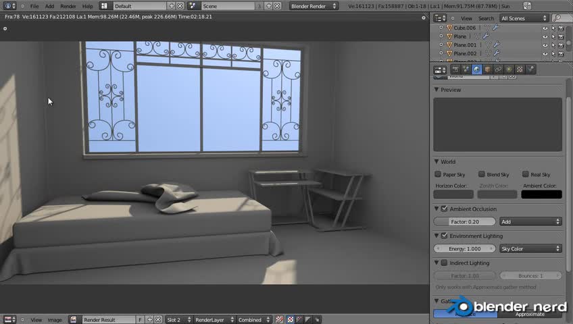The width and height of the screenshot is (573, 324).
Task: Collapse the World panel
Action: pyautogui.click(x=437, y=161)
